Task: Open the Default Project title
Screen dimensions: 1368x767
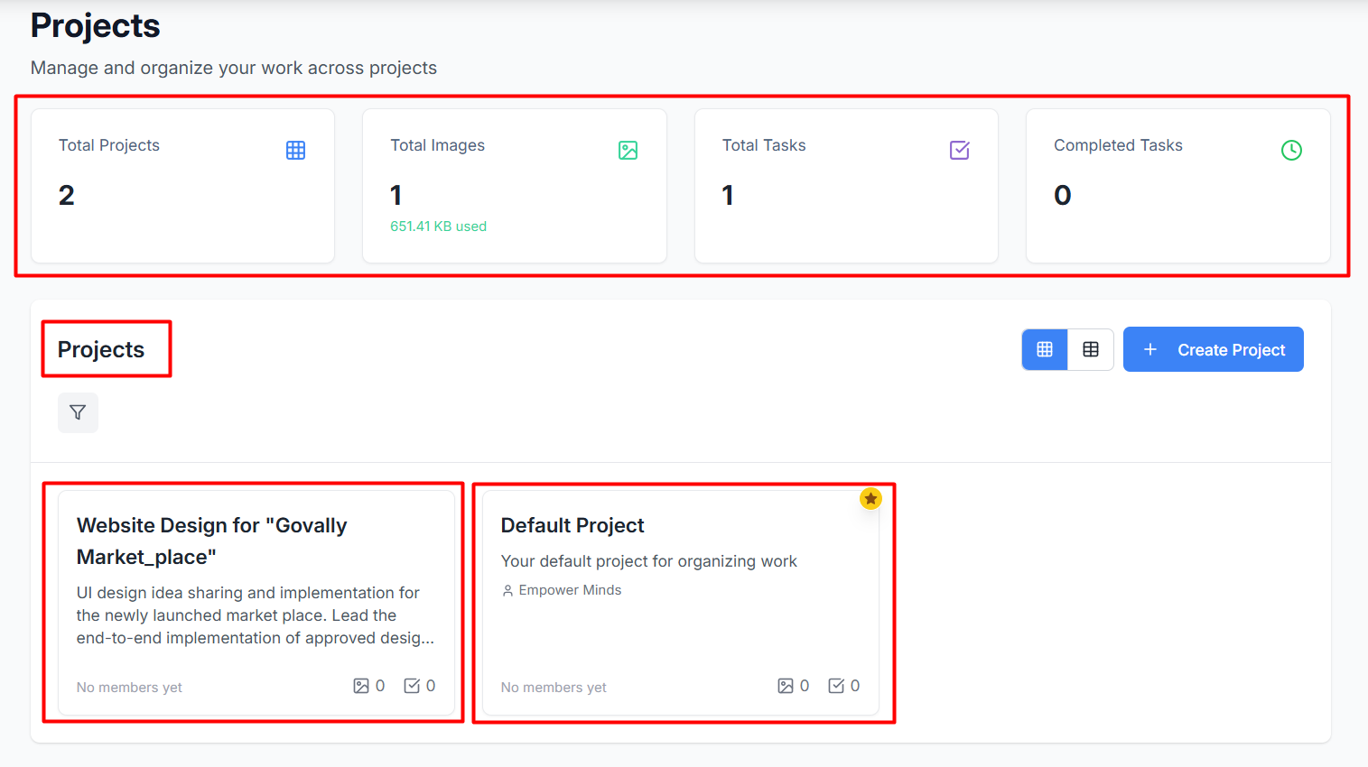Action: point(572,525)
